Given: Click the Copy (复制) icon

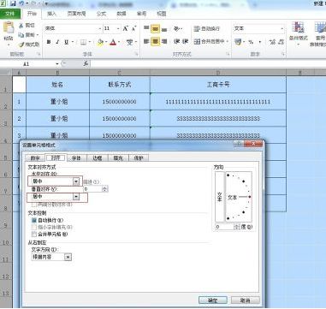Looking at the screenshot, I should click(x=21, y=35).
